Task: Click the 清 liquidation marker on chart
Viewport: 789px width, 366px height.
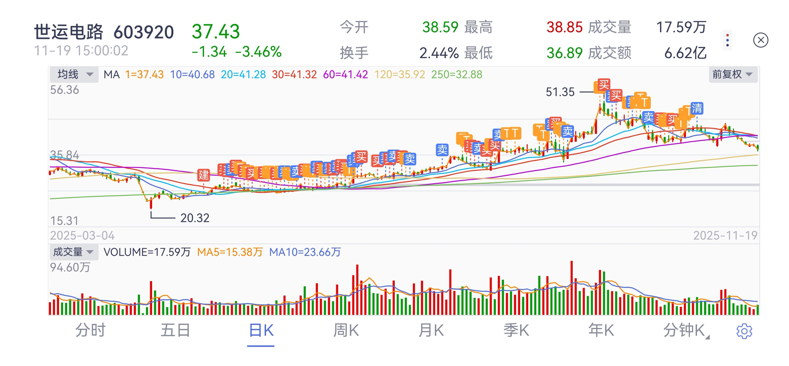Action: (697, 108)
